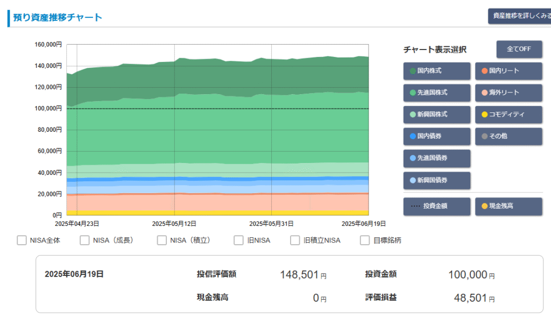The width and height of the screenshot is (551, 319).
Task: Click the 148,501円 投信評価額 value
Action: (303, 275)
